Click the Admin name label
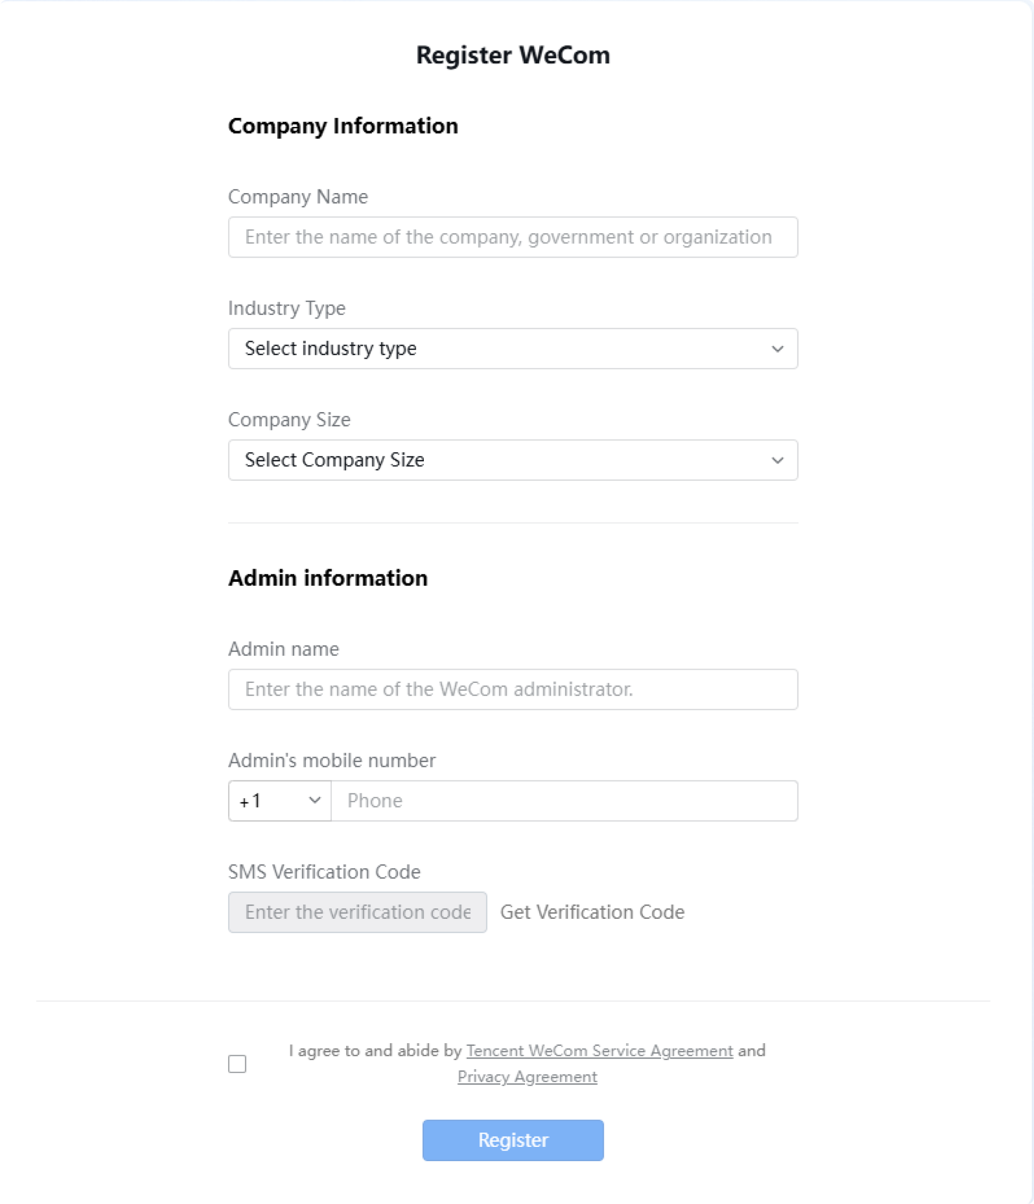Screen dimensions: 1034x1204 284,649
